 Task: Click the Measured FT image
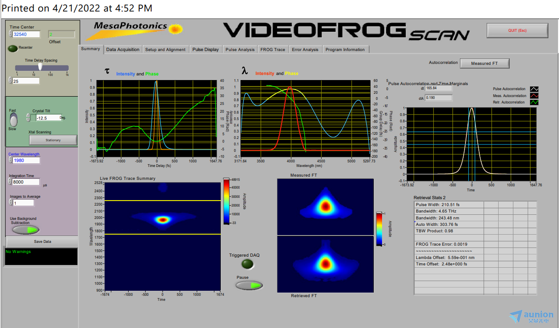325,207
